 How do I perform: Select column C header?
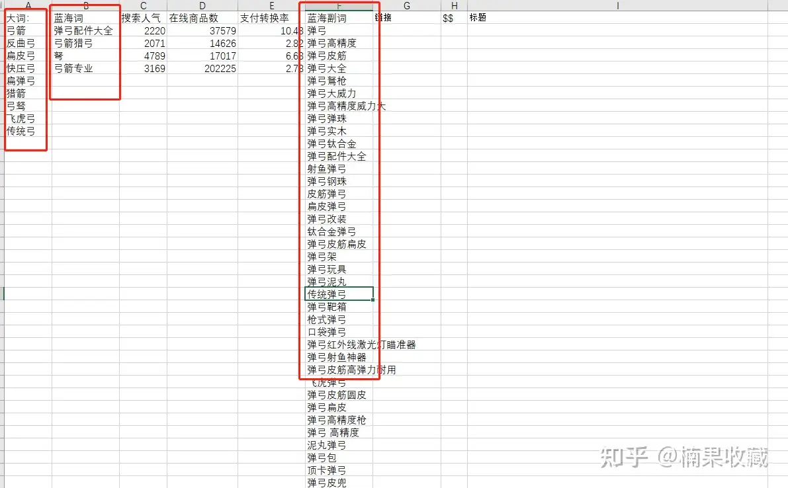[143, 5]
